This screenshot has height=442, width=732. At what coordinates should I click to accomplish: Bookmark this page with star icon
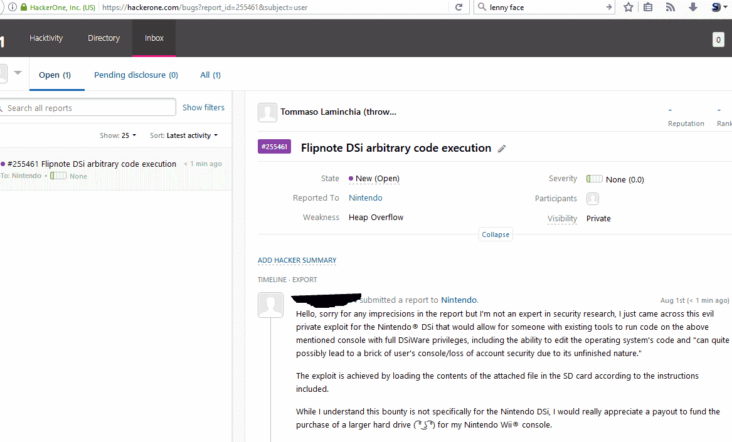coord(629,7)
